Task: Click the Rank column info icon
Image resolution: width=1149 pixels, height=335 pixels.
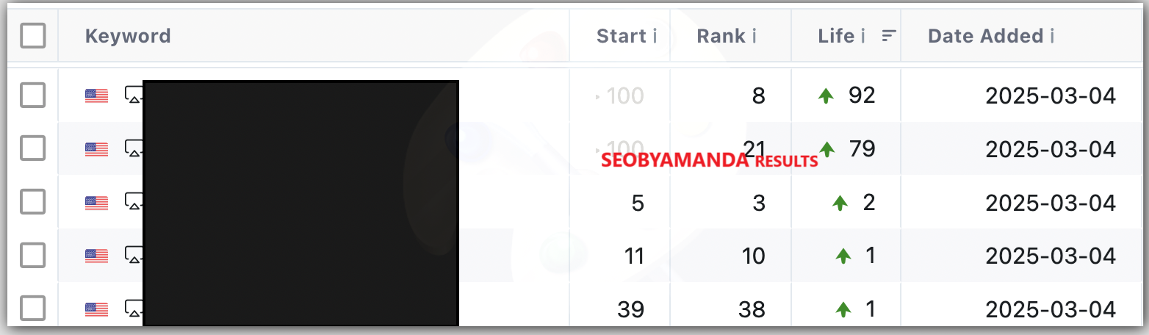Action: click(754, 36)
